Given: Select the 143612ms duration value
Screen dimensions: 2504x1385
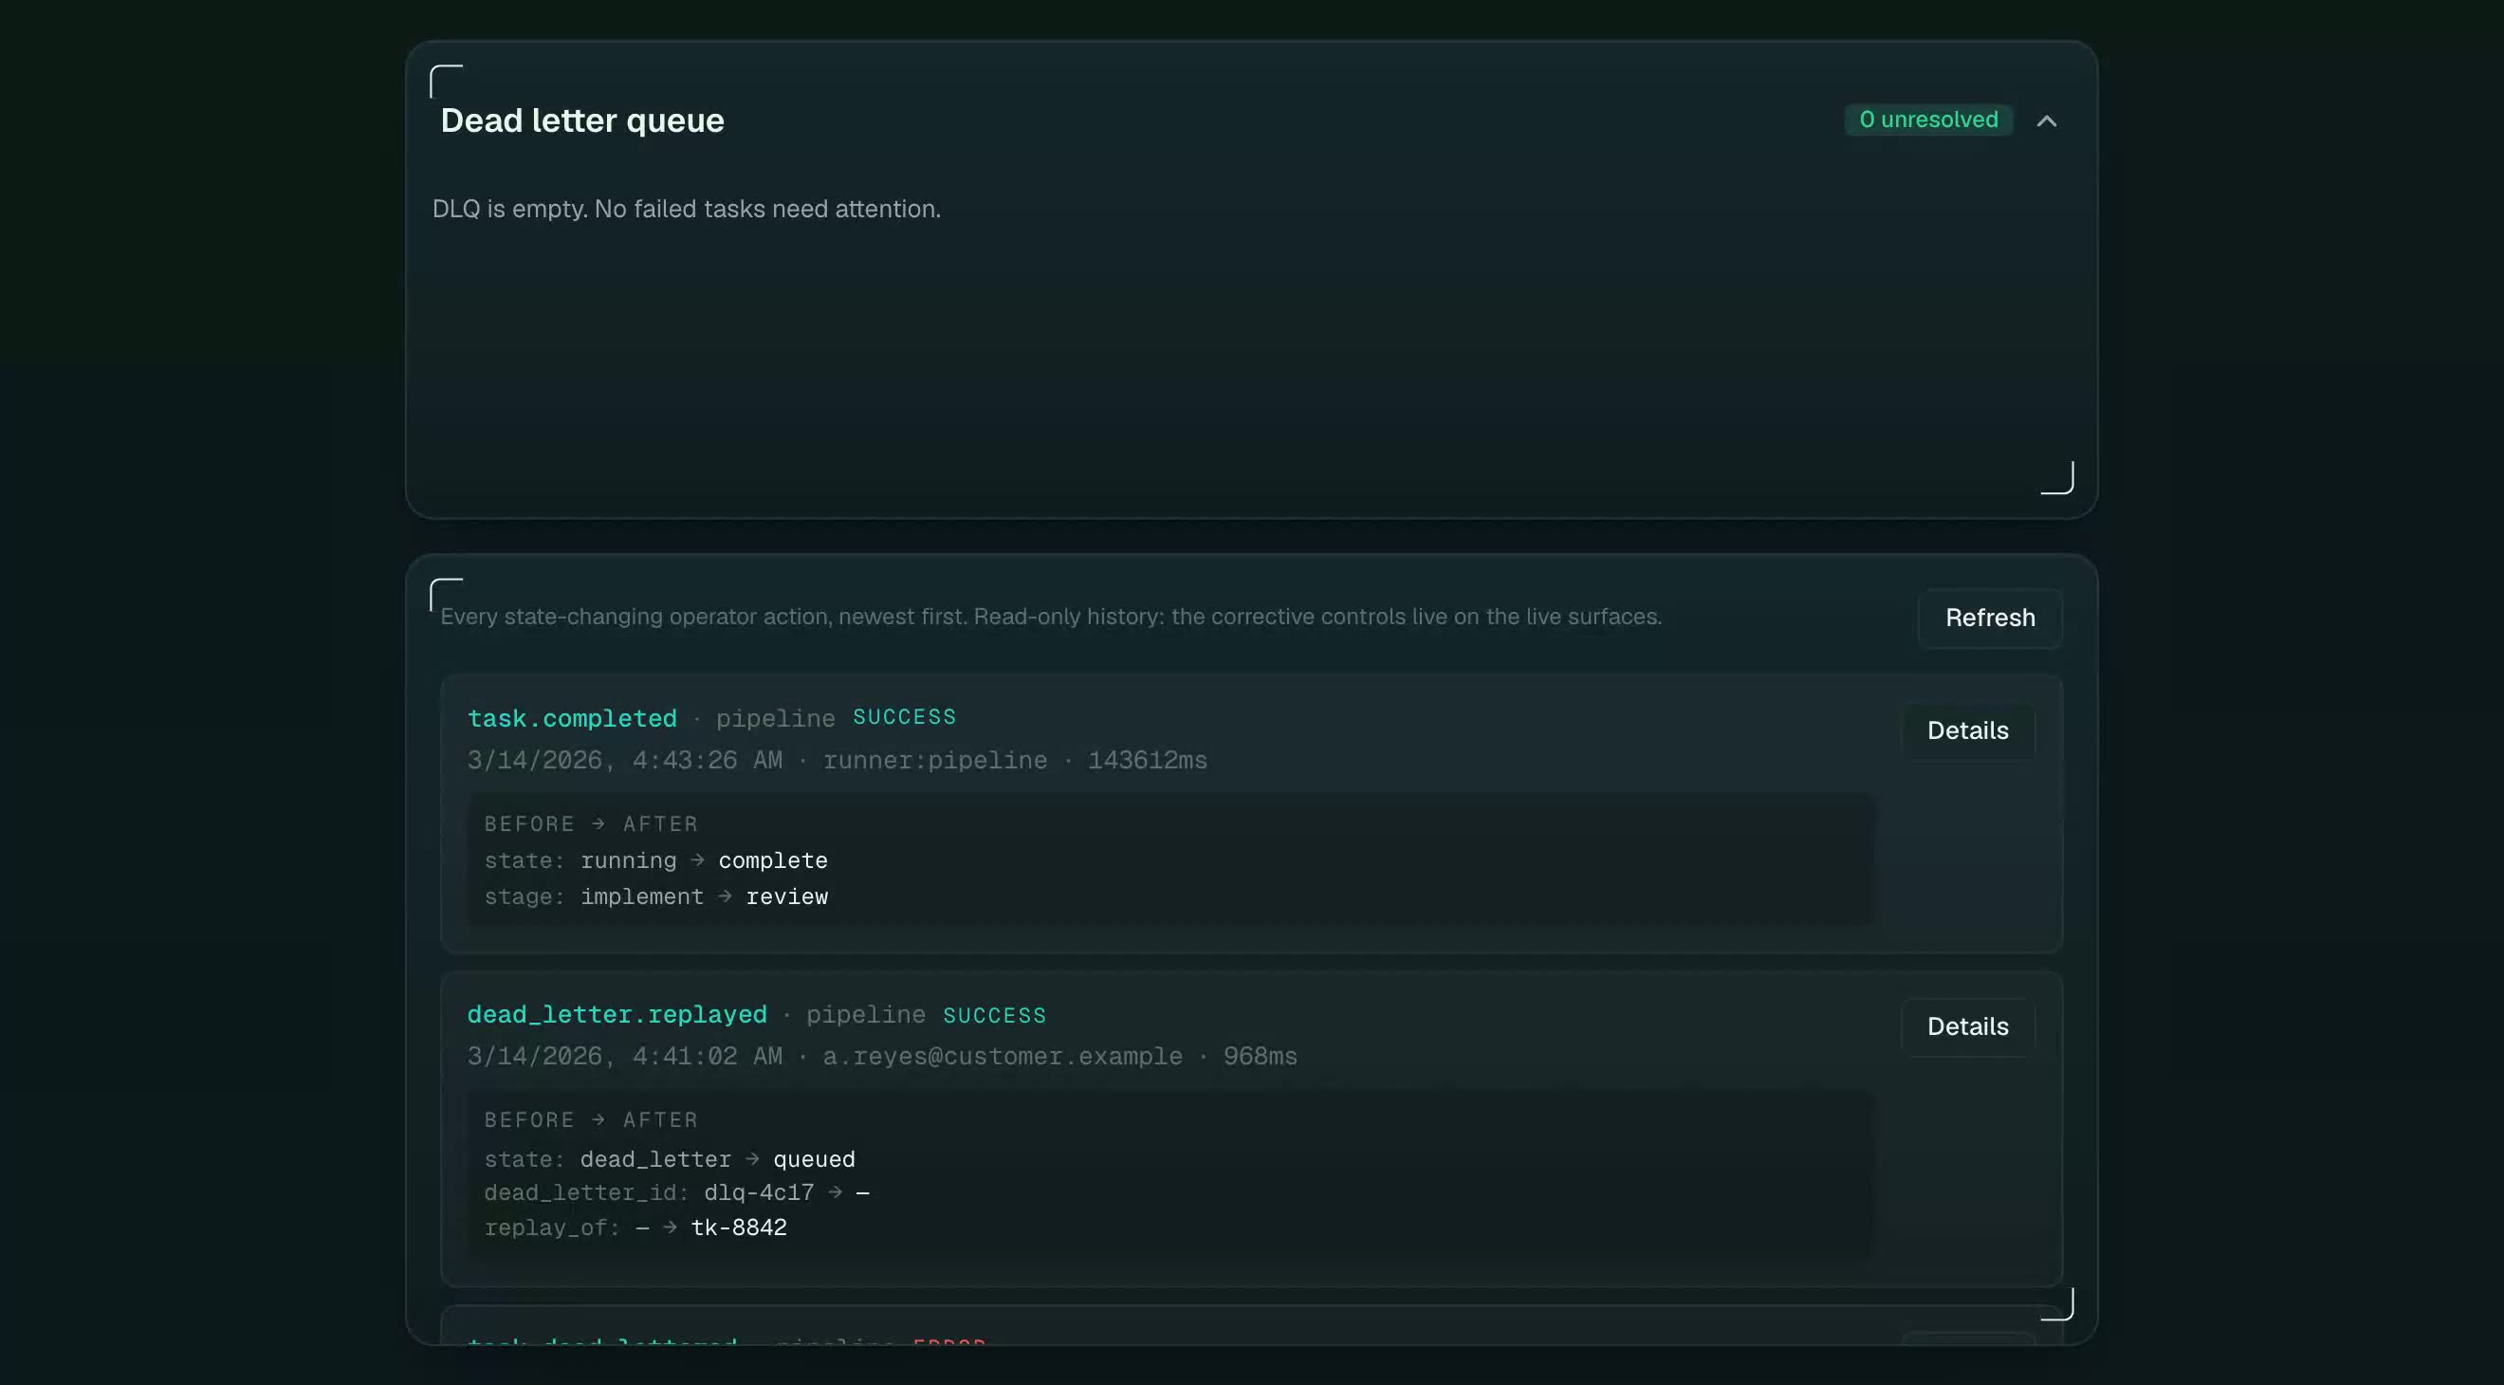Looking at the screenshot, I should click(x=1147, y=760).
